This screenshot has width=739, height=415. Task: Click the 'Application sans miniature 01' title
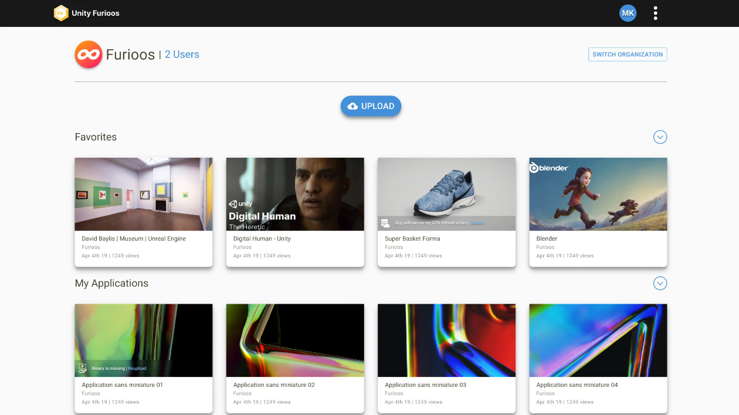[123, 385]
